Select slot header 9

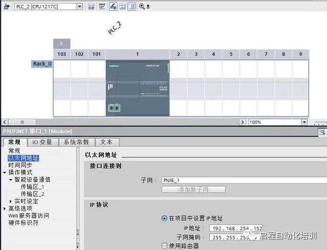click(x=300, y=54)
